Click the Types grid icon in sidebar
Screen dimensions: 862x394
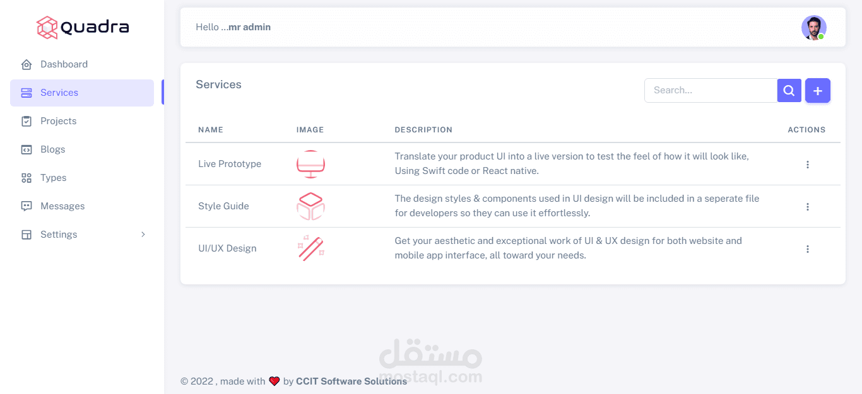pyautogui.click(x=27, y=178)
